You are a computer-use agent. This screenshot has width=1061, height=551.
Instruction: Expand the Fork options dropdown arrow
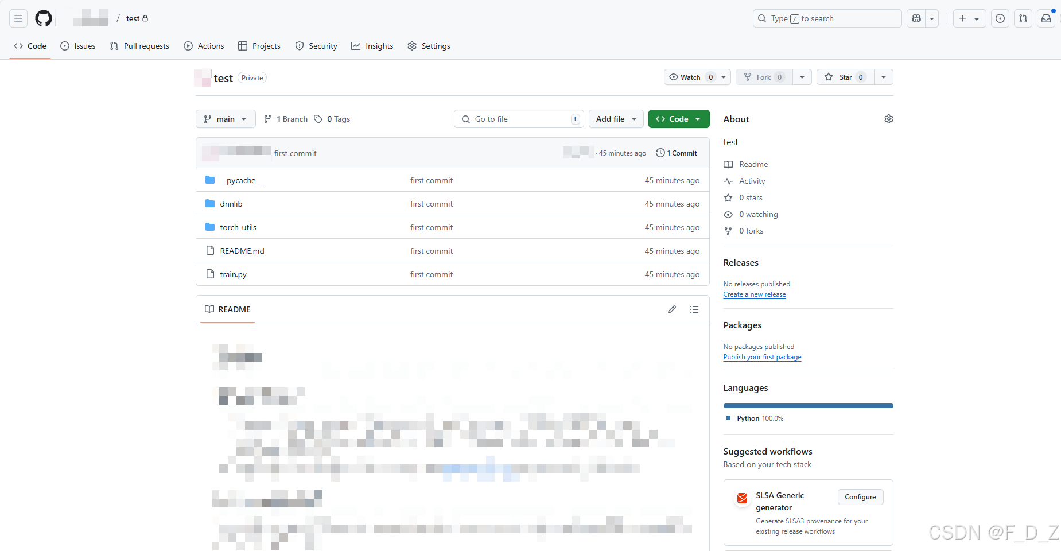[x=802, y=77]
